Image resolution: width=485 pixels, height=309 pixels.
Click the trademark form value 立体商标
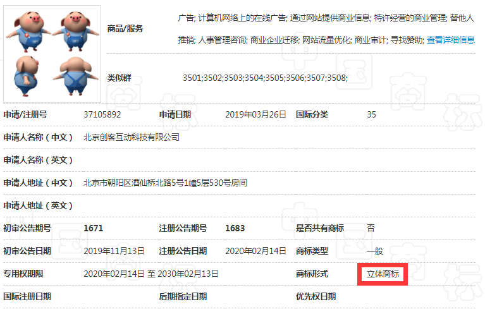click(383, 274)
